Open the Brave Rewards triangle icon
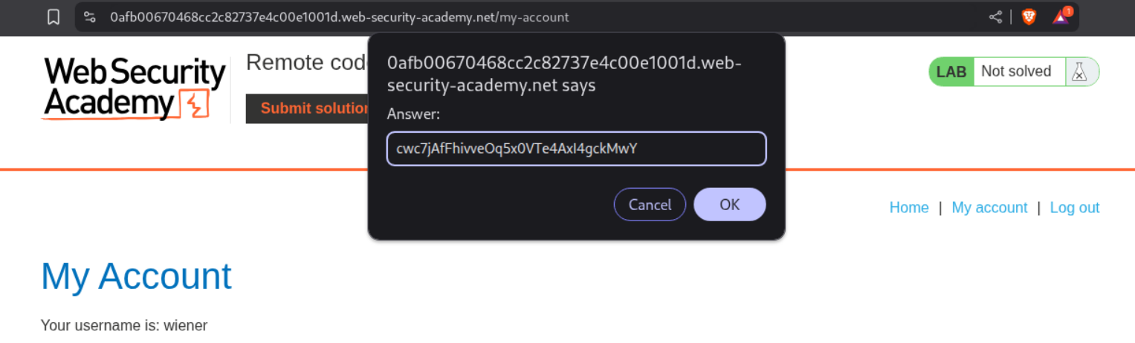The image size is (1135, 343). [x=1061, y=17]
